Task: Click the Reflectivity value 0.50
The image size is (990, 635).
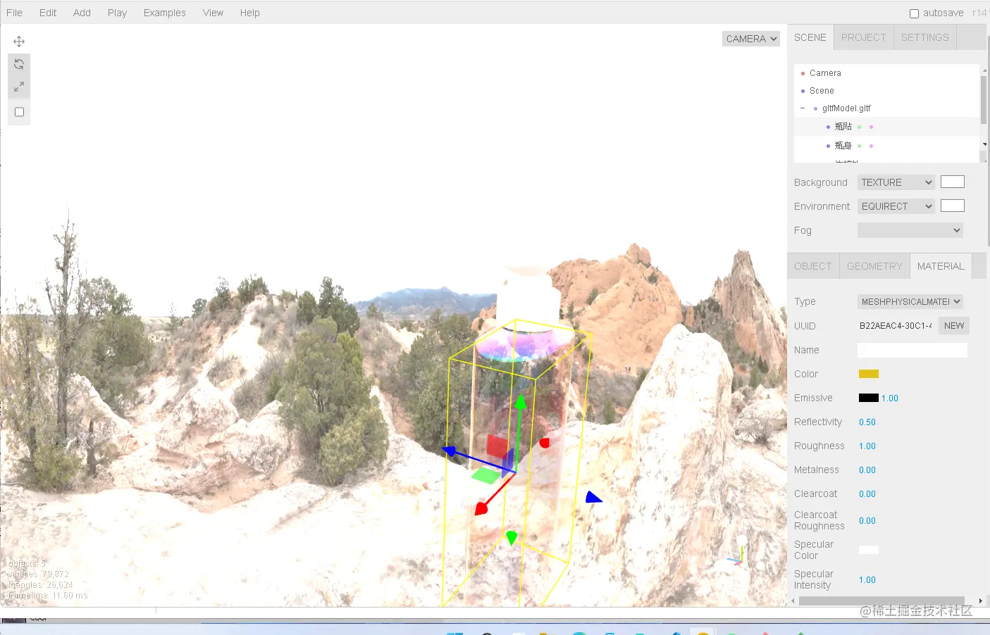Action: tap(867, 422)
